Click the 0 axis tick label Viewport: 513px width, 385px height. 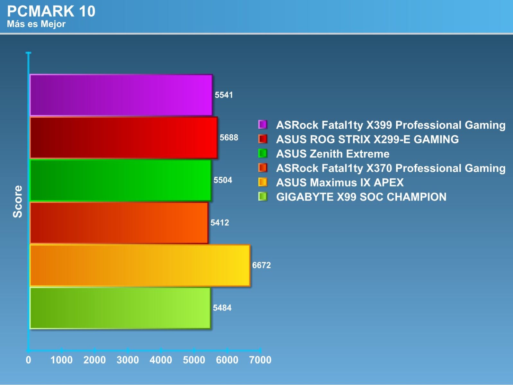tap(29, 360)
